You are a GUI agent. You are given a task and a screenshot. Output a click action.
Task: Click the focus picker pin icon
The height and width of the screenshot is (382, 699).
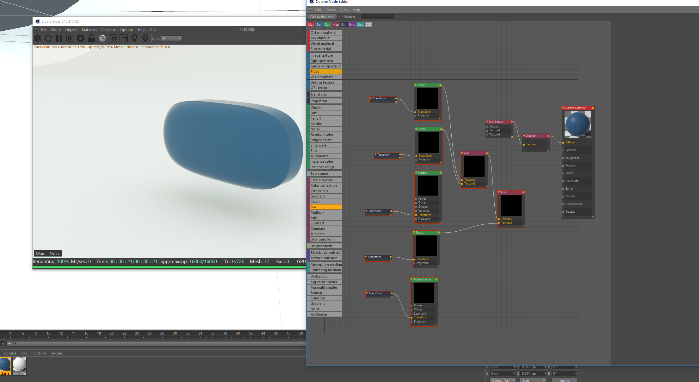pyautogui.click(x=134, y=38)
